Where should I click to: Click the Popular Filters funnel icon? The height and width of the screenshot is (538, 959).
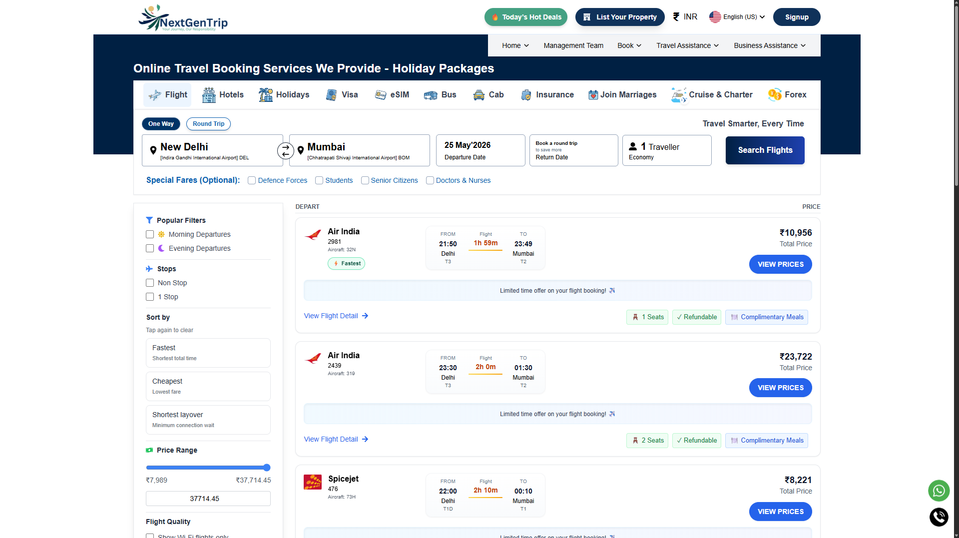point(149,220)
